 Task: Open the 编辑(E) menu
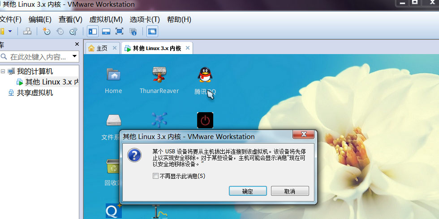point(40,20)
